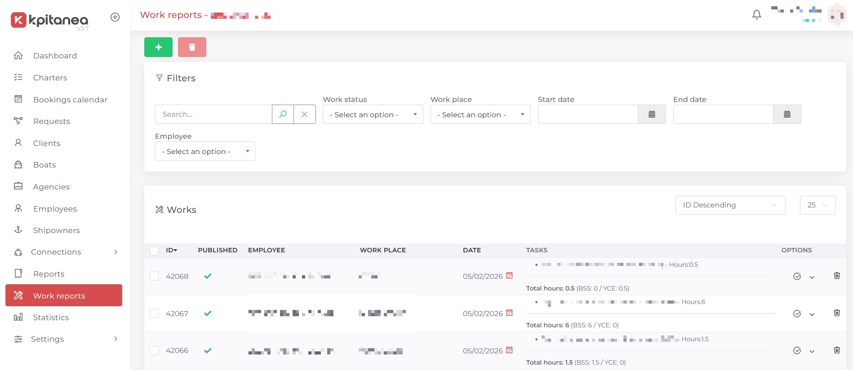Tick the select-all checkbox in table header
The width and height of the screenshot is (853, 370).
coord(154,251)
